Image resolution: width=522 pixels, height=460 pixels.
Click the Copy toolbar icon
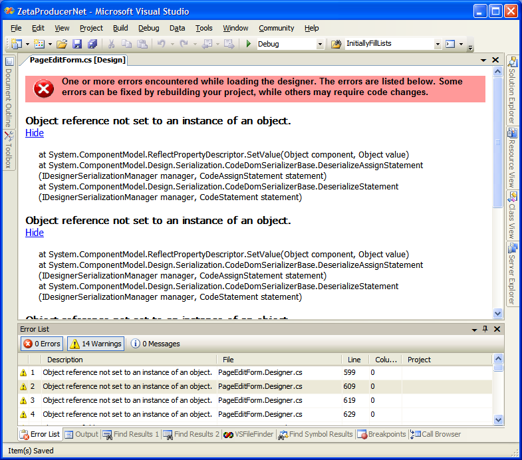[x=126, y=44]
